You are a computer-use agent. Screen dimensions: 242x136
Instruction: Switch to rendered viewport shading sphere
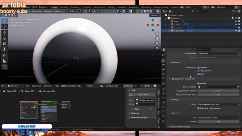point(151,11)
